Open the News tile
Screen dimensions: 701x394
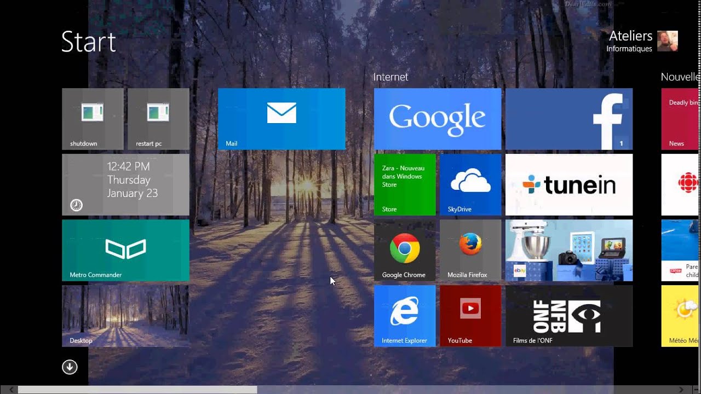point(681,119)
